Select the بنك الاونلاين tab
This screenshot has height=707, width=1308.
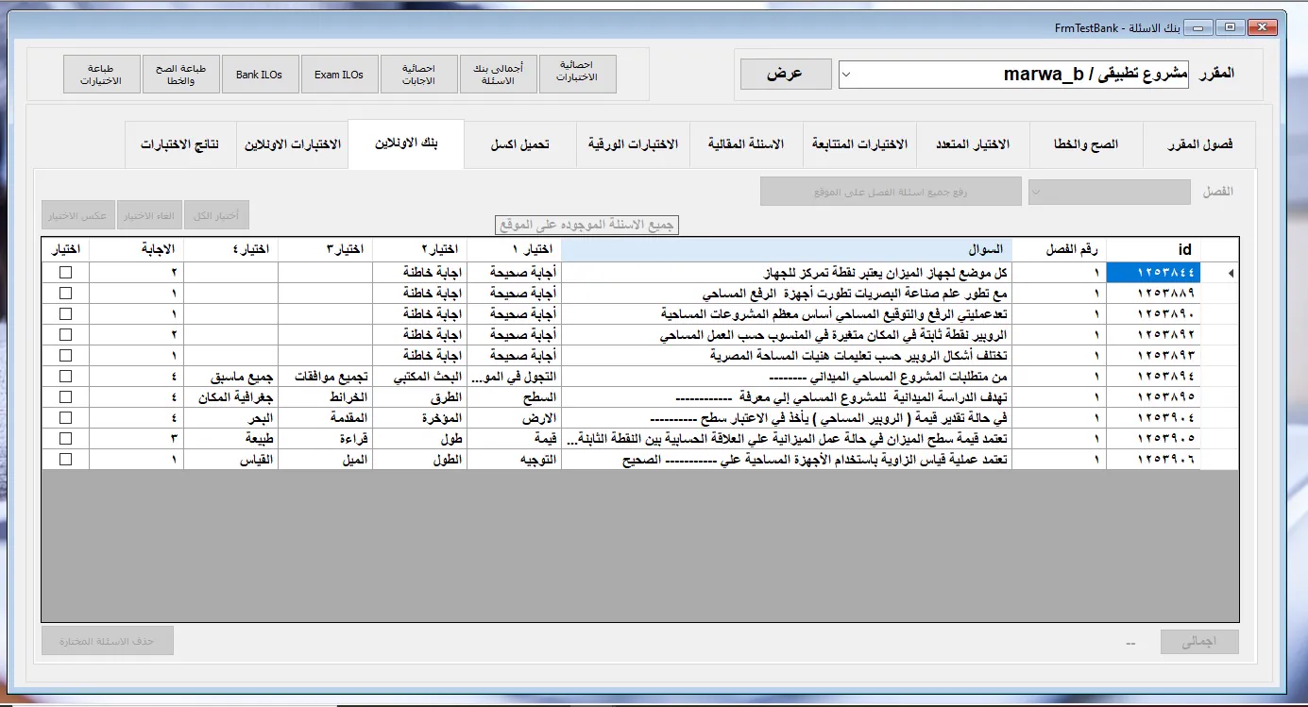click(406, 143)
